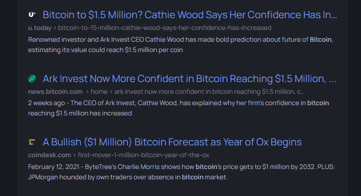Click the '2 weeks ago' date stamp
This screenshot has height=196, width=361.
coord(46,103)
